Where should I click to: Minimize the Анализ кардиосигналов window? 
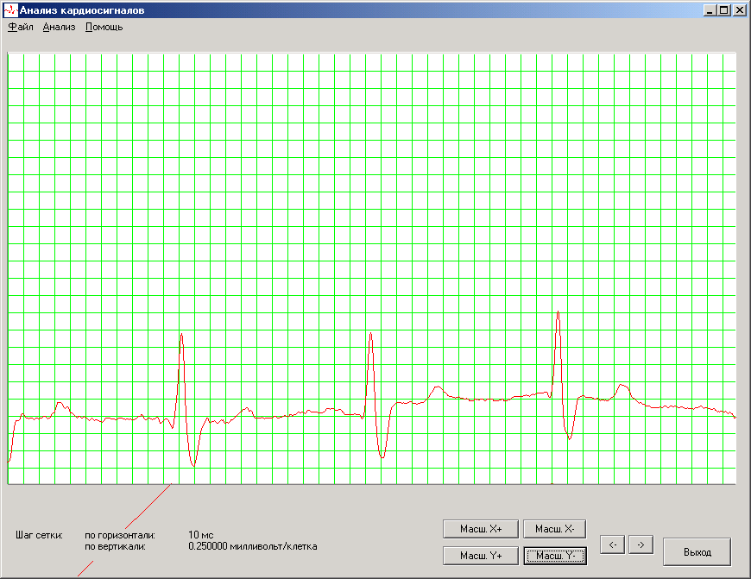[710, 10]
